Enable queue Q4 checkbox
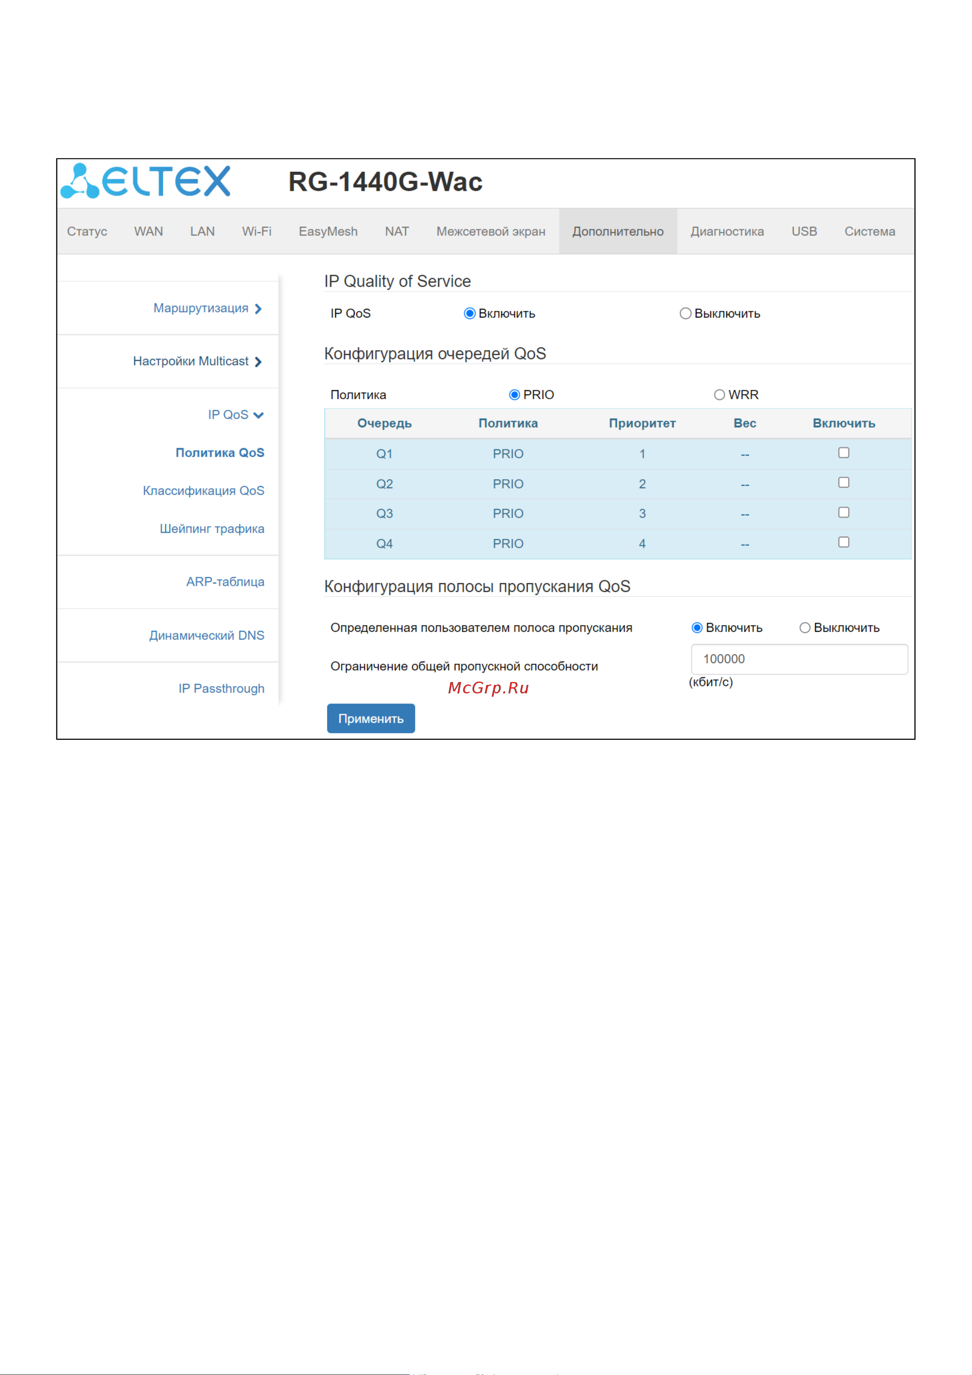The height and width of the screenshot is (1375, 972). tap(844, 542)
